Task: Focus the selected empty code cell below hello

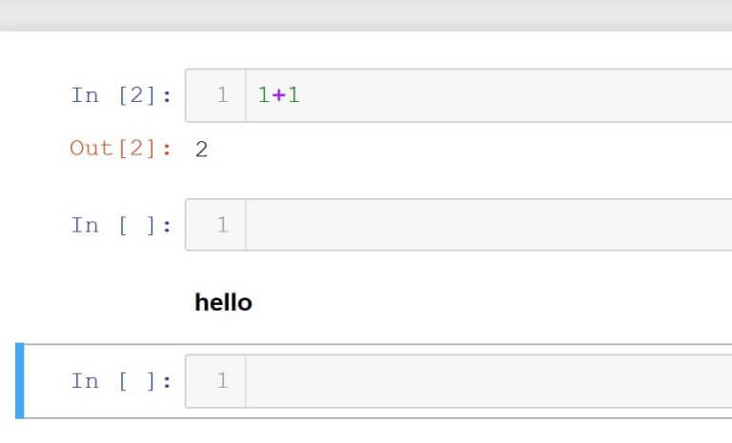Action: coord(486,381)
